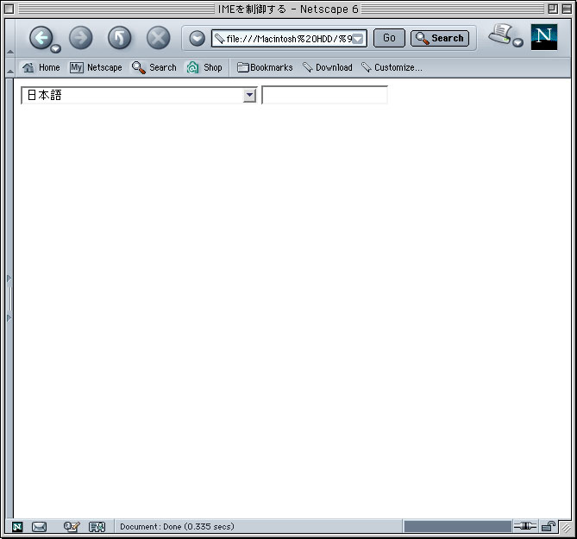Click the status bar progress meter

pyautogui.click(x=457, y=526)
